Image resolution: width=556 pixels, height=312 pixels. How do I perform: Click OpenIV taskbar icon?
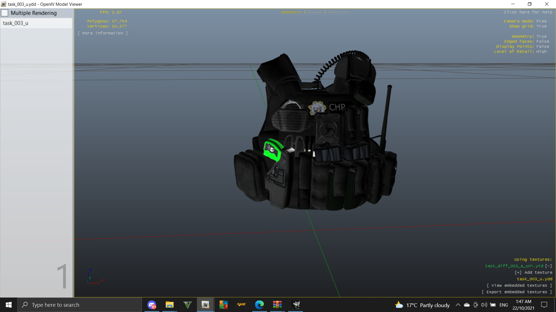tap(206, 305)
